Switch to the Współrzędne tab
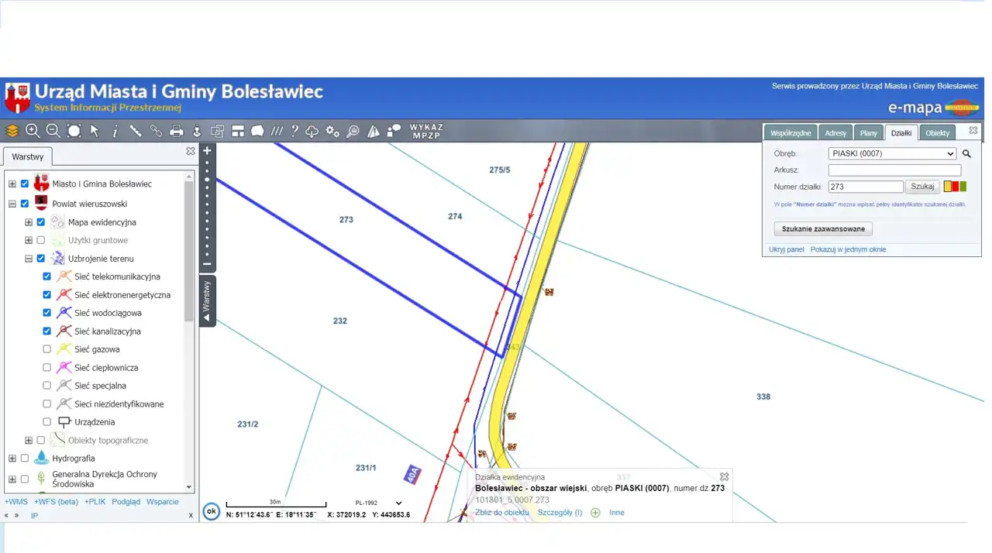992x553 pixels. pos(790,133)
